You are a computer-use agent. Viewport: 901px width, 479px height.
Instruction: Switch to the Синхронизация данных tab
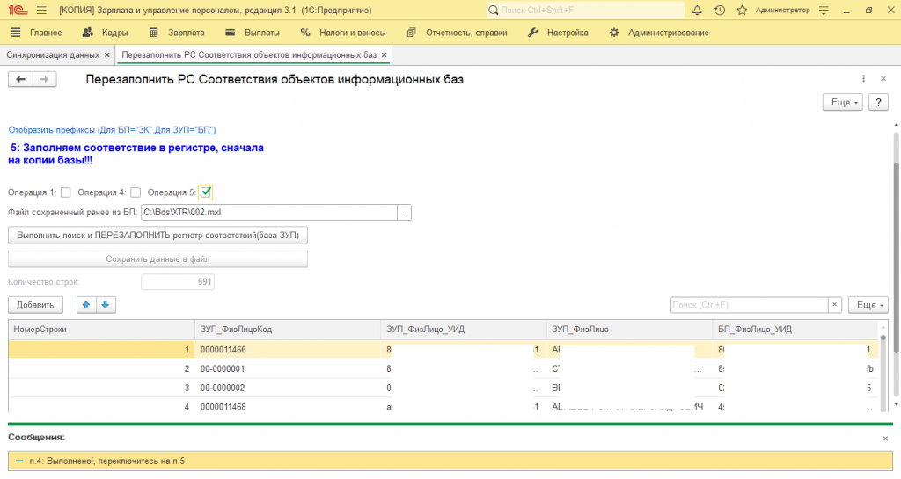point(53,55)
